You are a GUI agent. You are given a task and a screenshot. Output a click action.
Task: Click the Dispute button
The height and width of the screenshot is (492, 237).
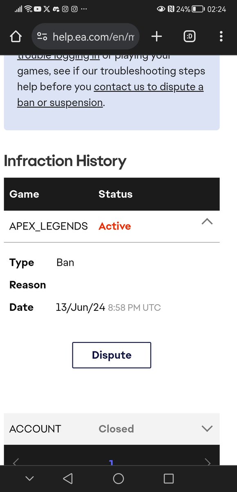(x=112, y=355)
